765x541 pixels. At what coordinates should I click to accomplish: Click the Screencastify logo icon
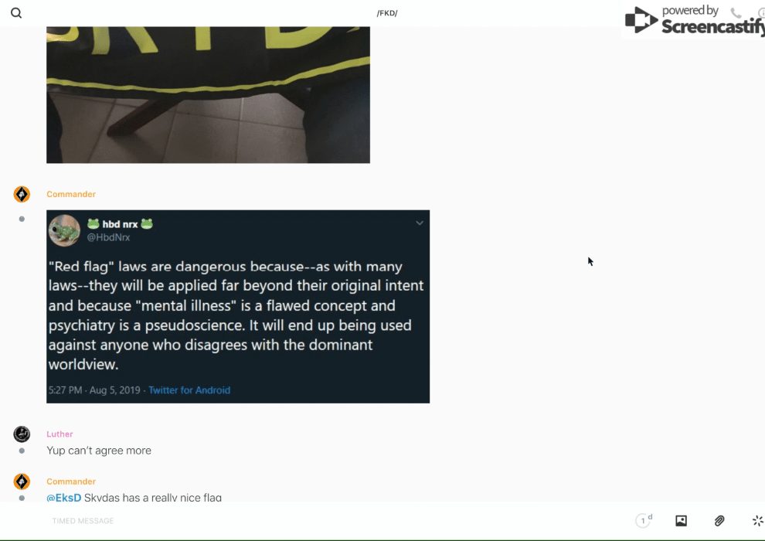click(641, 20)
